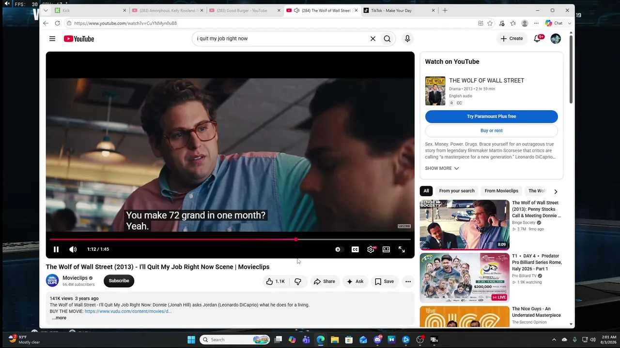
Task: Open the Penny Stocks Call video thumbnail
Action: [x=465, y=225]
